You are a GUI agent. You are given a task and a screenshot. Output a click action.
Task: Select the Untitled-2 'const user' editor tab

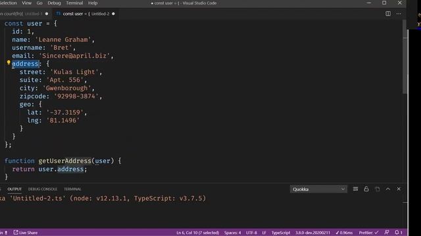[x=86, y=14]
